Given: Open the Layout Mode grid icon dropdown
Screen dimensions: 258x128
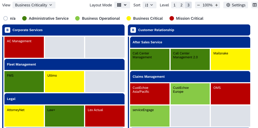Looking at the screenshot, I should pyautogui.click(x=122, y=5).
